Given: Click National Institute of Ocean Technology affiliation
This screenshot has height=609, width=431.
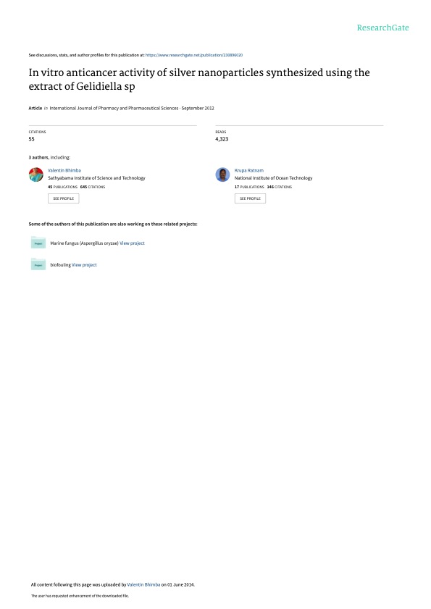Looking at the screenshot, I should coord(273,178).
